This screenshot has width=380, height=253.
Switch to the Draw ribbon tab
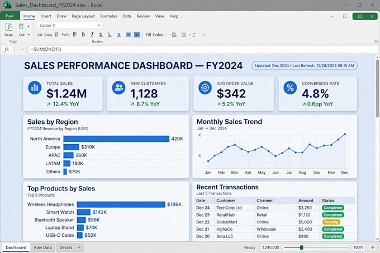(x=61, y=16)
